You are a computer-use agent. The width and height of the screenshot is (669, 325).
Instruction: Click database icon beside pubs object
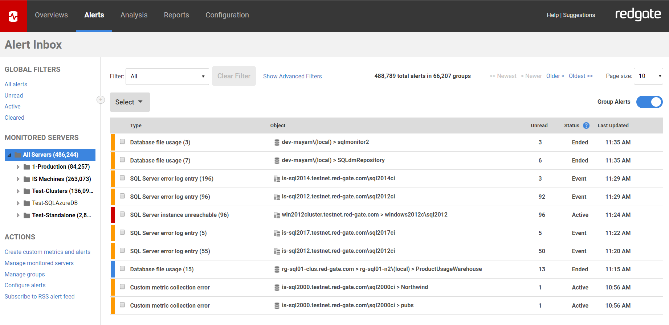click(277, 306)
